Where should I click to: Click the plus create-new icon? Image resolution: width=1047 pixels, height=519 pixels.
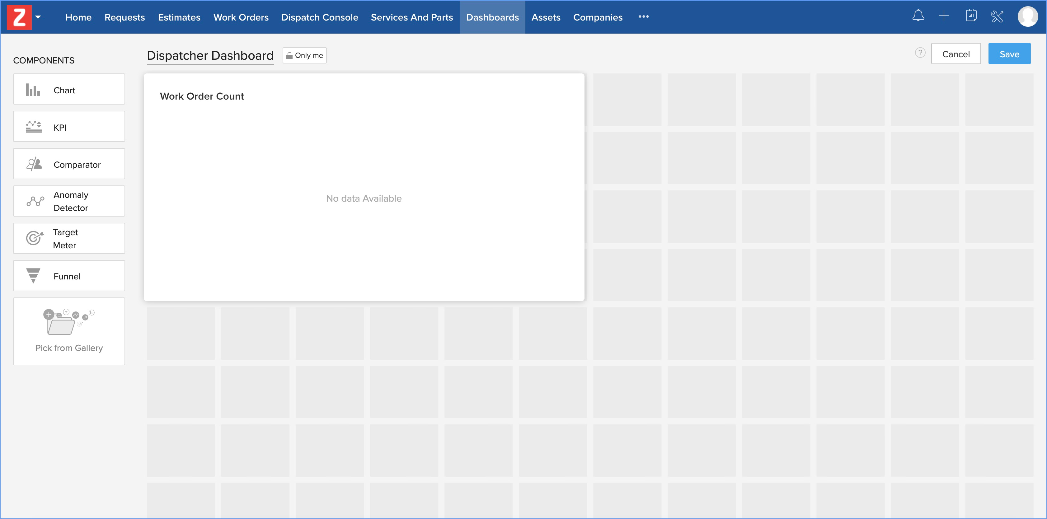point(944,16)
